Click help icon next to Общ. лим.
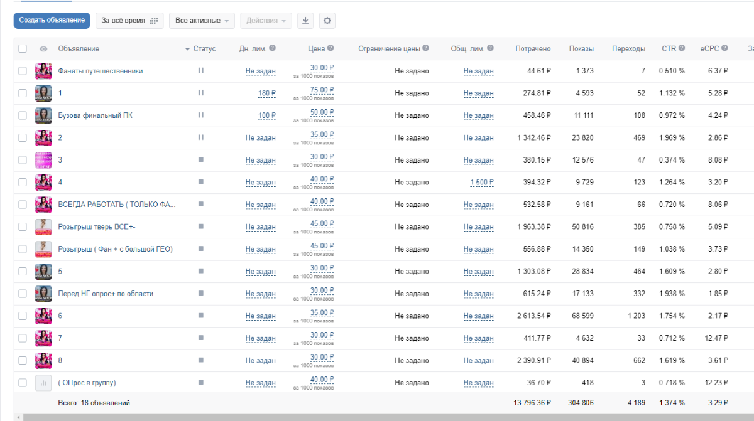Image resolution: width=754 pixels, height=421 pixels. tap(490, 48)
